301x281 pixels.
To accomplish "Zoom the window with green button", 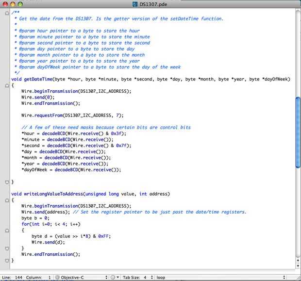I will click(x=20, y=4).
